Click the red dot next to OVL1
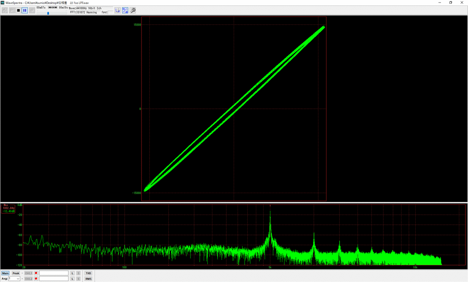This screenshot has width=468, height=282. (36, 273)
